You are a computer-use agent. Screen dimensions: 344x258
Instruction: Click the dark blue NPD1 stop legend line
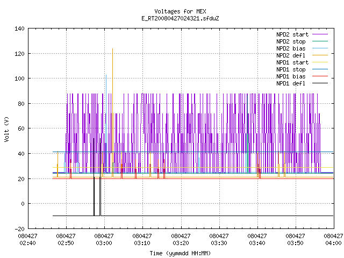pos(320,69)
